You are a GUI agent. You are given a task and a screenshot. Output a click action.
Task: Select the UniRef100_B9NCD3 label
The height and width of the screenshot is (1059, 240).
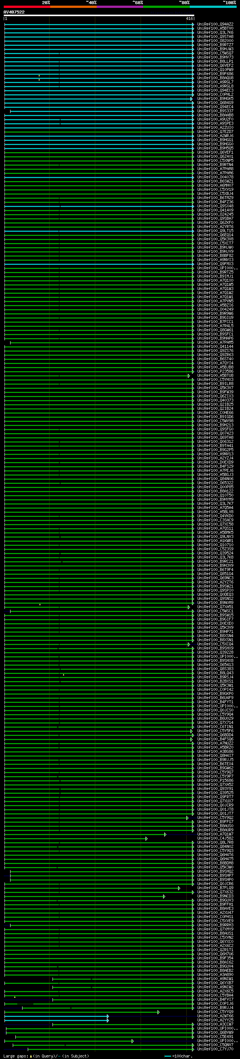coord(215,896)
